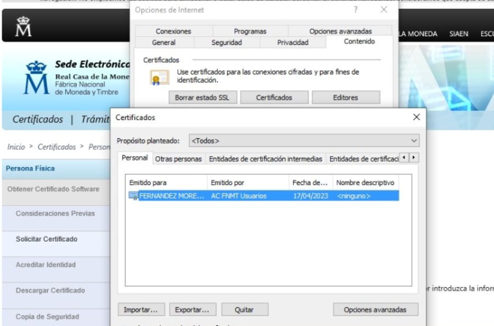Close the Certificados dialog
Viewport: 494px width, 326px height.
coord(417,117)
